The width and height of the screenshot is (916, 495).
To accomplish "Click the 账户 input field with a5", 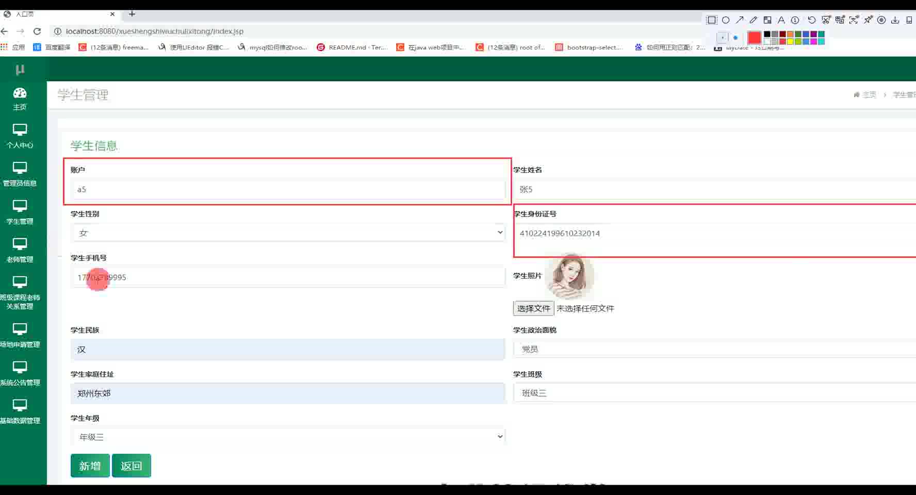I will (288, 189).
